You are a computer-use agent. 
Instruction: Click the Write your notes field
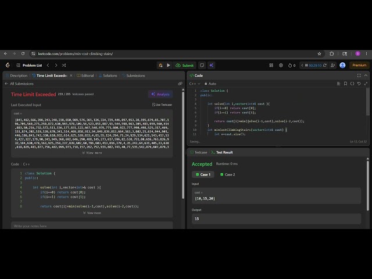click(92, 226)
